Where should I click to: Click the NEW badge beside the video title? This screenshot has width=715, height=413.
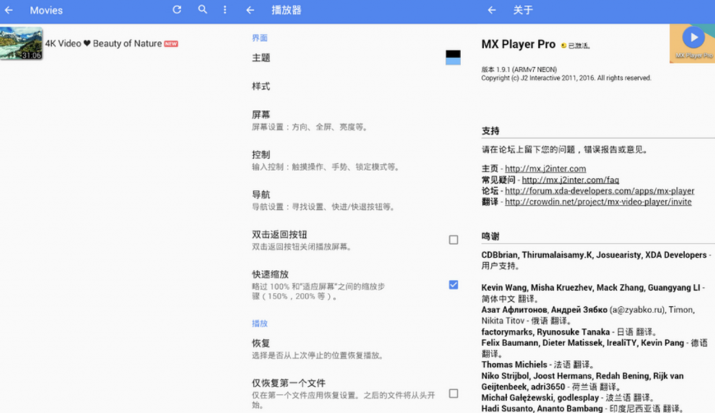click(171, 44)
